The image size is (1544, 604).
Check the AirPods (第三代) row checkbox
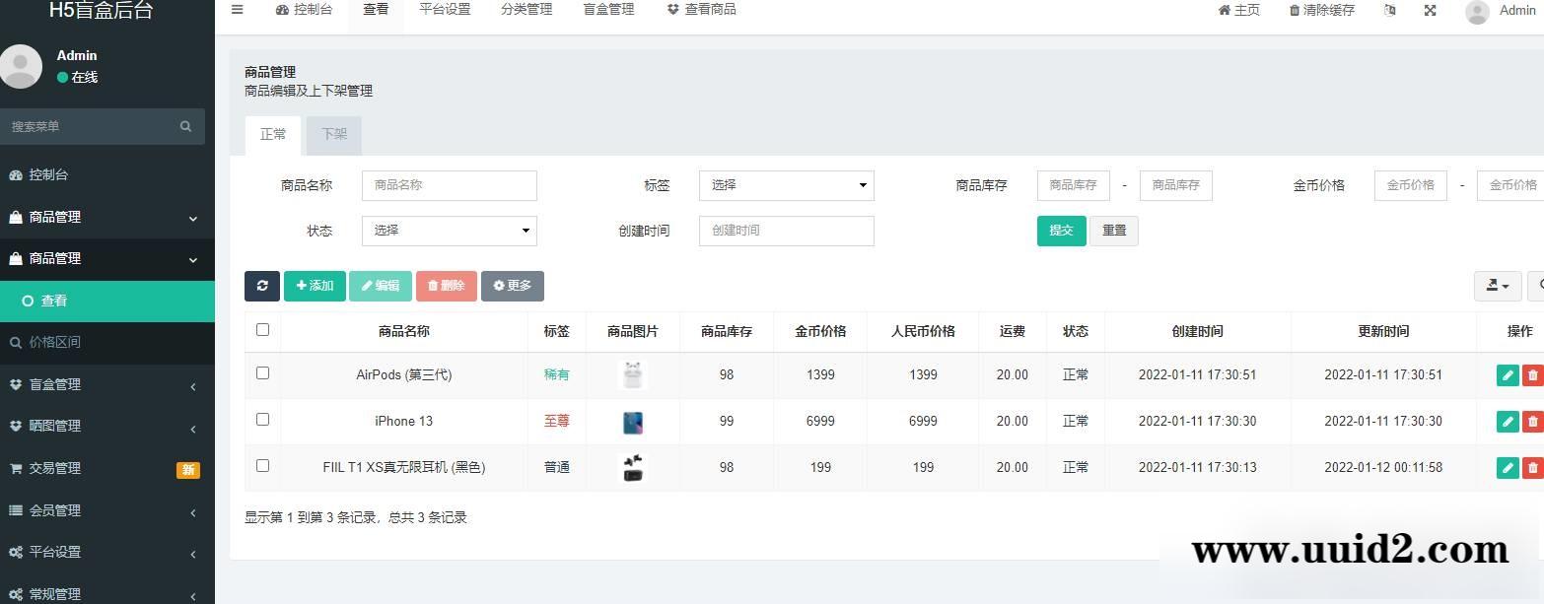pyautogui.click(x=262, y=373)
